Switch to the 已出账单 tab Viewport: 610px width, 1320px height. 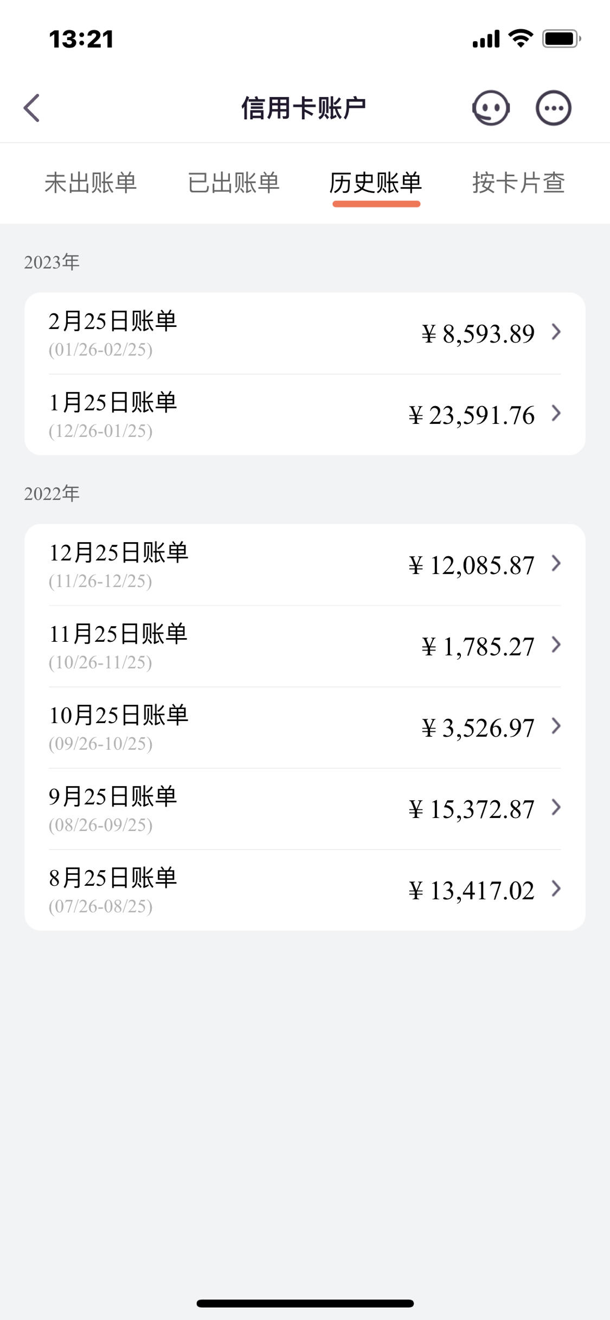[234, 183]
